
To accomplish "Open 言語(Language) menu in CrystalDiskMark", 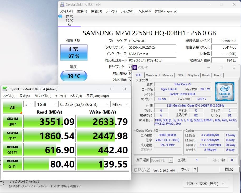I will pyautogui.click(x=98, y=96).
